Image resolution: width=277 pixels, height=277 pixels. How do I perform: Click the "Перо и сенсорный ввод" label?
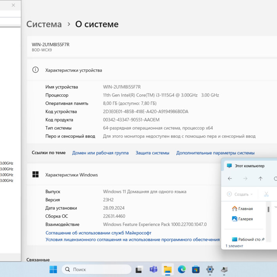pos(70,136)
